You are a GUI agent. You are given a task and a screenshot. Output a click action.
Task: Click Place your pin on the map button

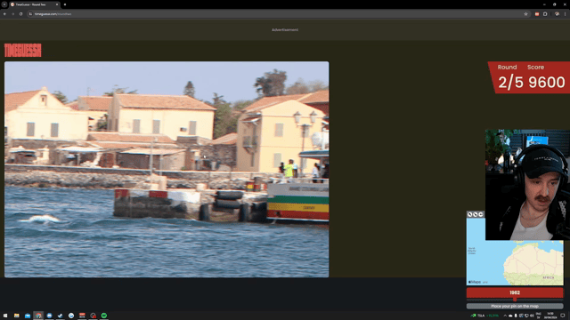click(515, 306)
